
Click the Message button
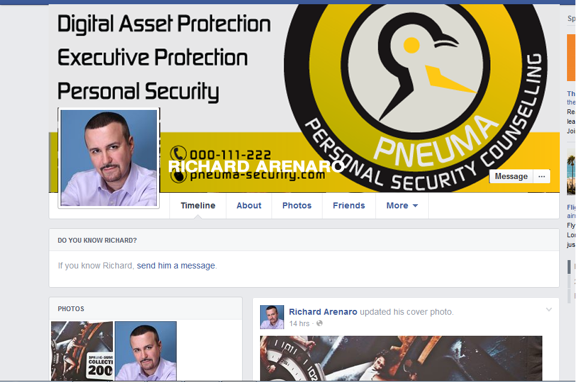click(x=511, y=177)
